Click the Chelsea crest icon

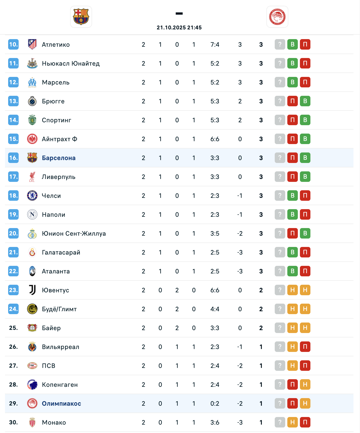(x=32, y=196)
